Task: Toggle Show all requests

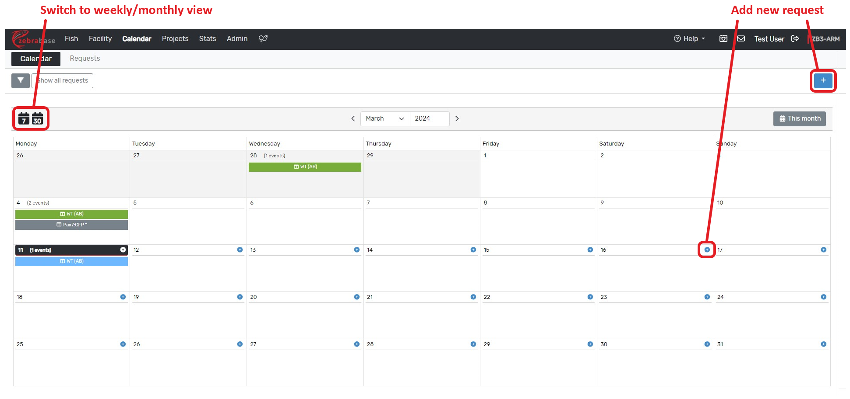Action: [62, 80]
